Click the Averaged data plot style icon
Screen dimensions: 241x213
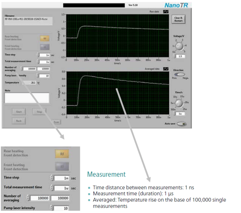(165, 69)
